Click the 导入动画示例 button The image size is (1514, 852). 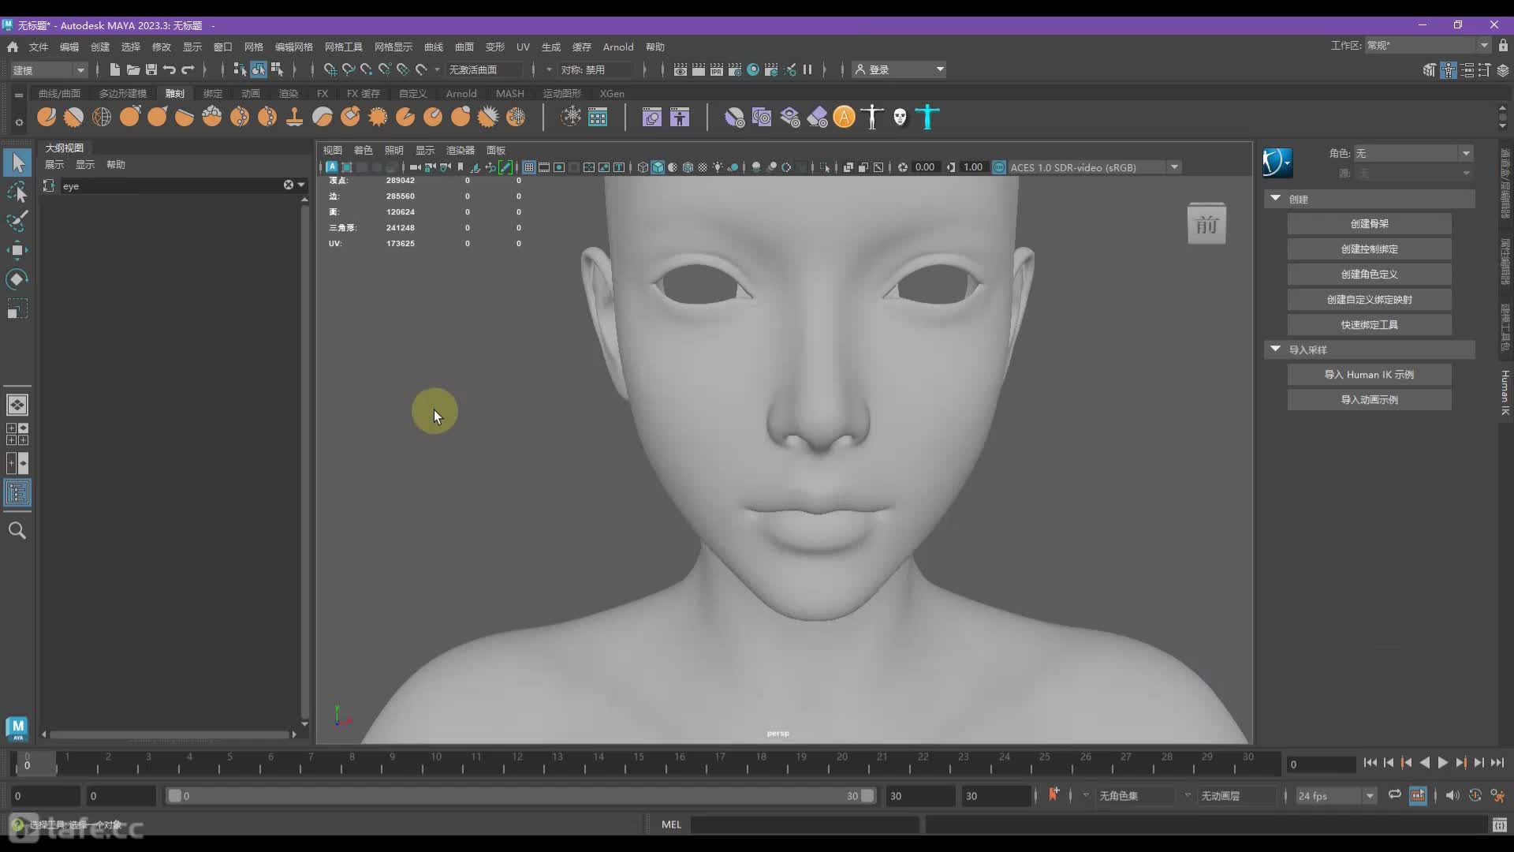click(x=1369, y=400)
